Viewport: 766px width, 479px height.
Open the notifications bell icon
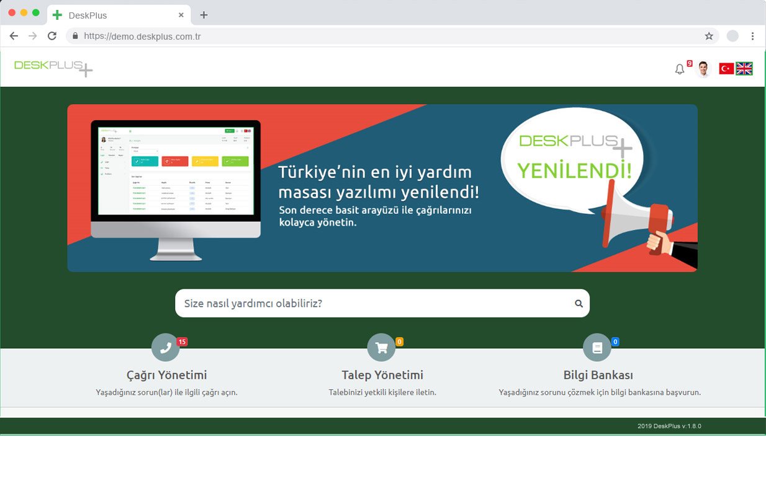680,69
